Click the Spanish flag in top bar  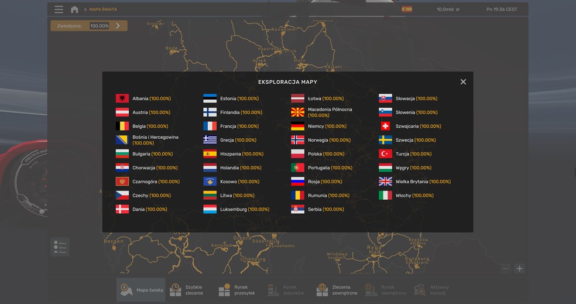407,9
